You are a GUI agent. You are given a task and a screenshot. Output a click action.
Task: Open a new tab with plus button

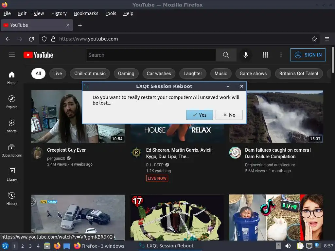(80, 25)
